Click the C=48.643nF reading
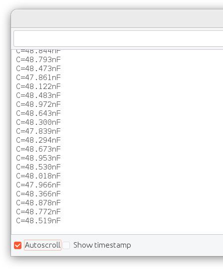 click(38, 113)
